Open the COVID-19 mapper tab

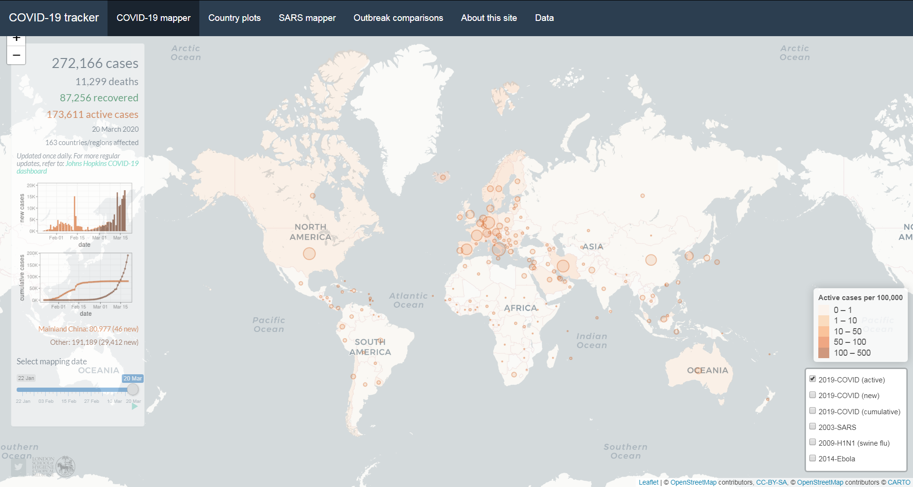coord(153,18)
